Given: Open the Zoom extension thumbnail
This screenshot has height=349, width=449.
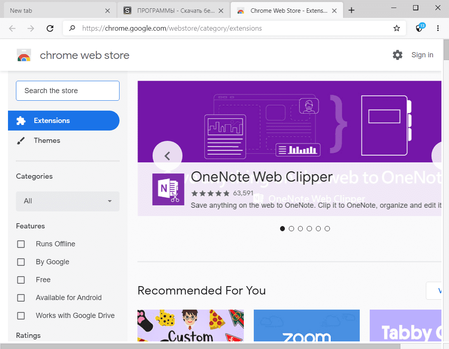Looking at the screenshot, I should coord(307,326).
